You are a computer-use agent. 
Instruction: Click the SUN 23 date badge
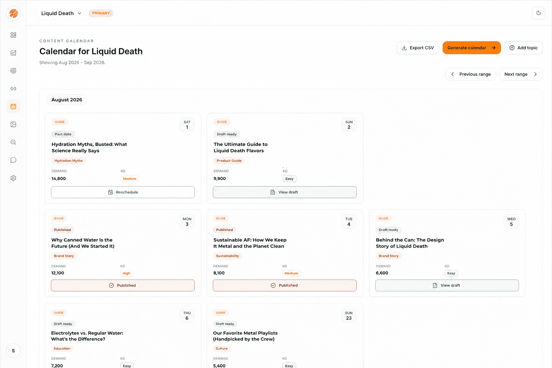tap(349, 316)
